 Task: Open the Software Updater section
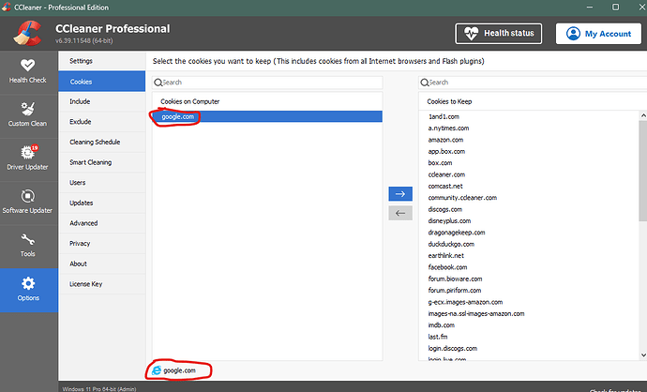click(x=28, y=202)
